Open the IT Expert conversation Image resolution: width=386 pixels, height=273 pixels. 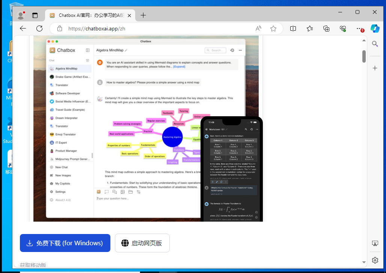[x=60, y=142]
